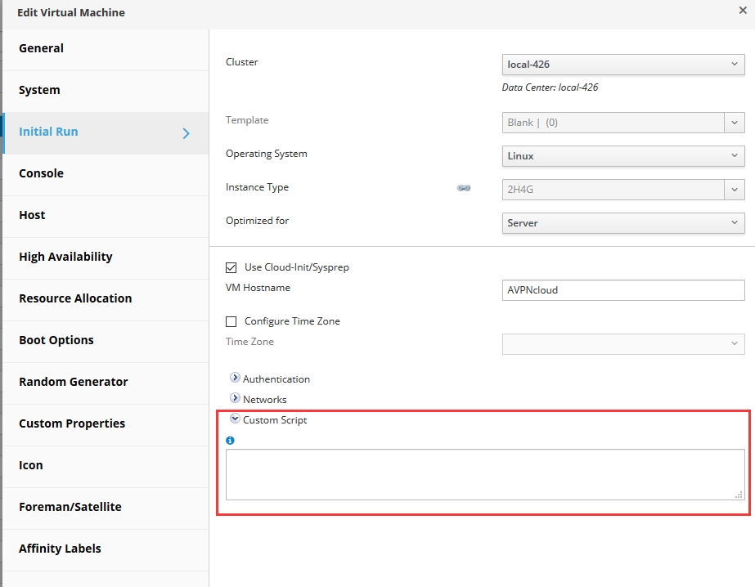Open the Cluster dropdown

pyautogui.click(x=622, y=65)
